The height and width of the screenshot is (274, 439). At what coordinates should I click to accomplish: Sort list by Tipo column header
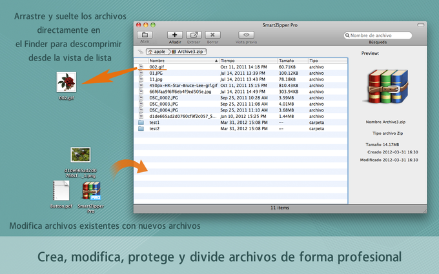coord(327,61)
